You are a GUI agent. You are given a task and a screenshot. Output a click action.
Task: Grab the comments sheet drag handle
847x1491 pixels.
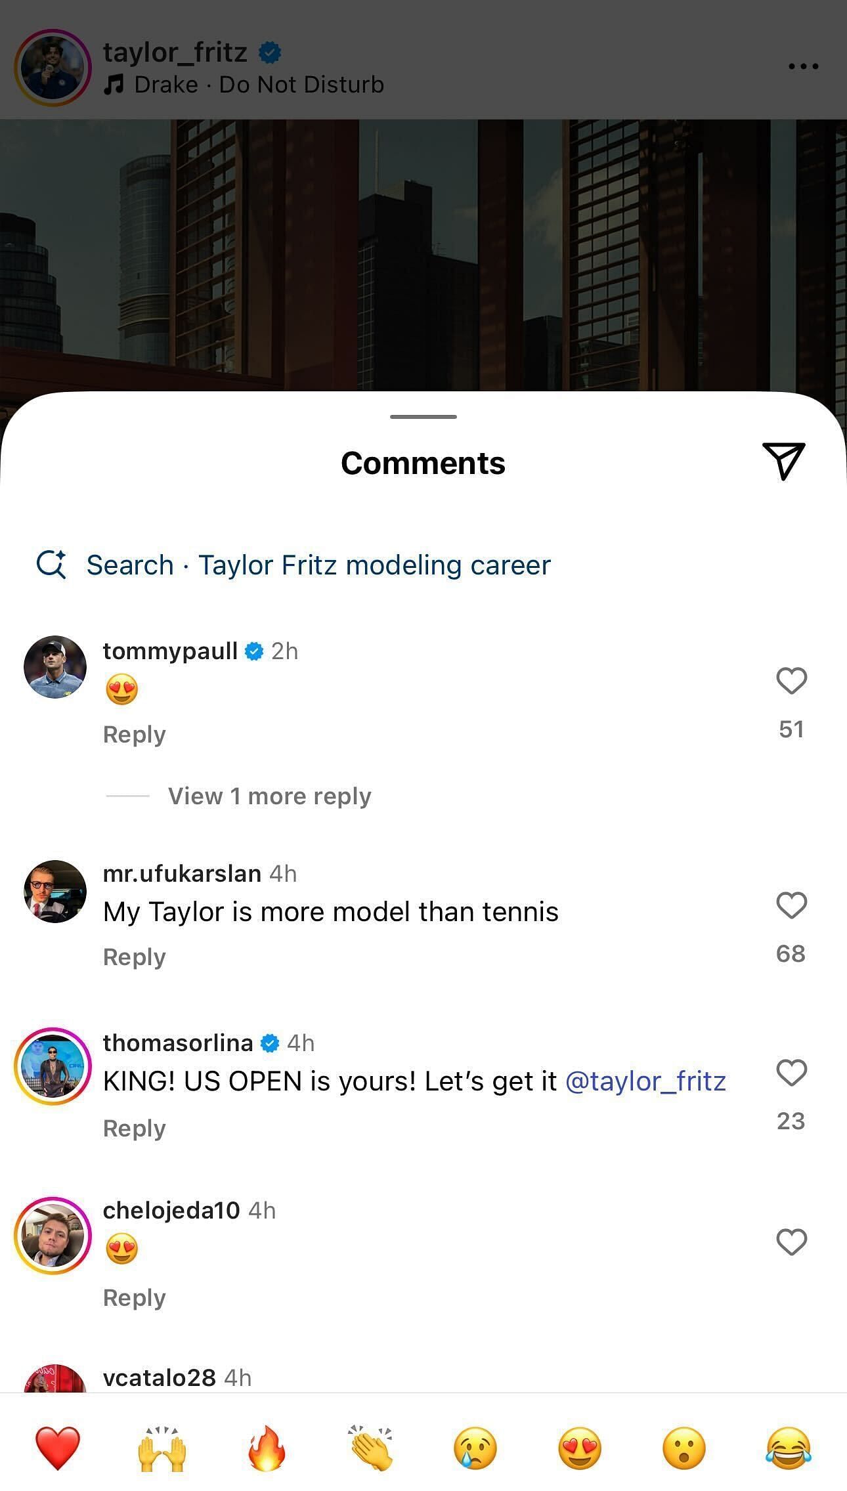(423, 416)
